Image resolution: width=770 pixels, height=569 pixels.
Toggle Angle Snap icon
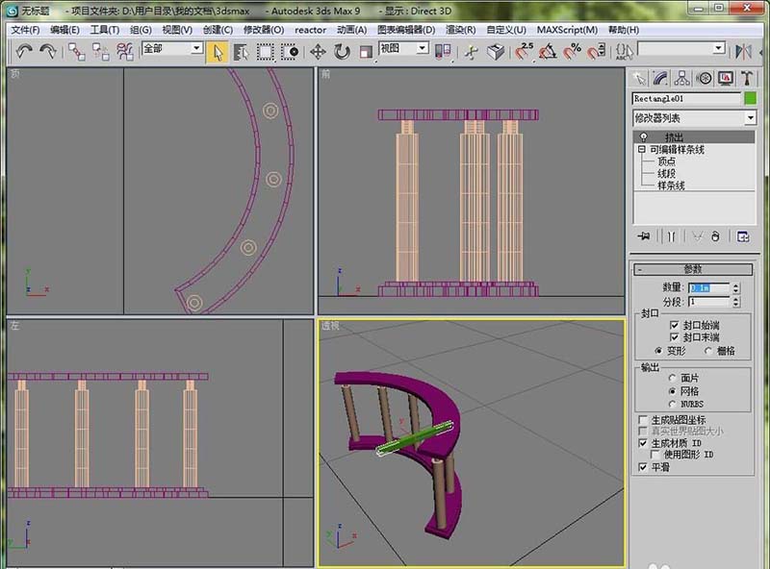548,52
